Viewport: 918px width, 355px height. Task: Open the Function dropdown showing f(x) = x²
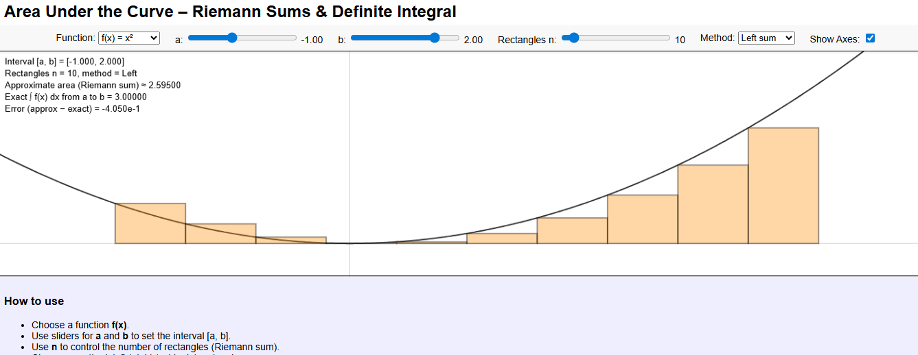[x=129, y=38]
